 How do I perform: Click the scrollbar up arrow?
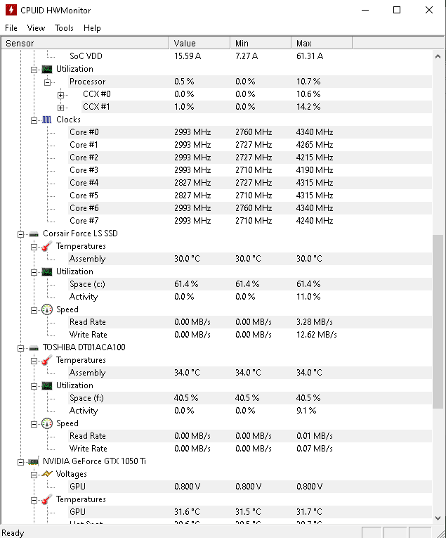pos(438,56)
